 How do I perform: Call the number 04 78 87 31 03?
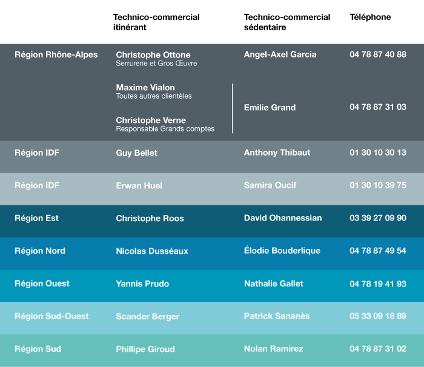pos(377,107)
